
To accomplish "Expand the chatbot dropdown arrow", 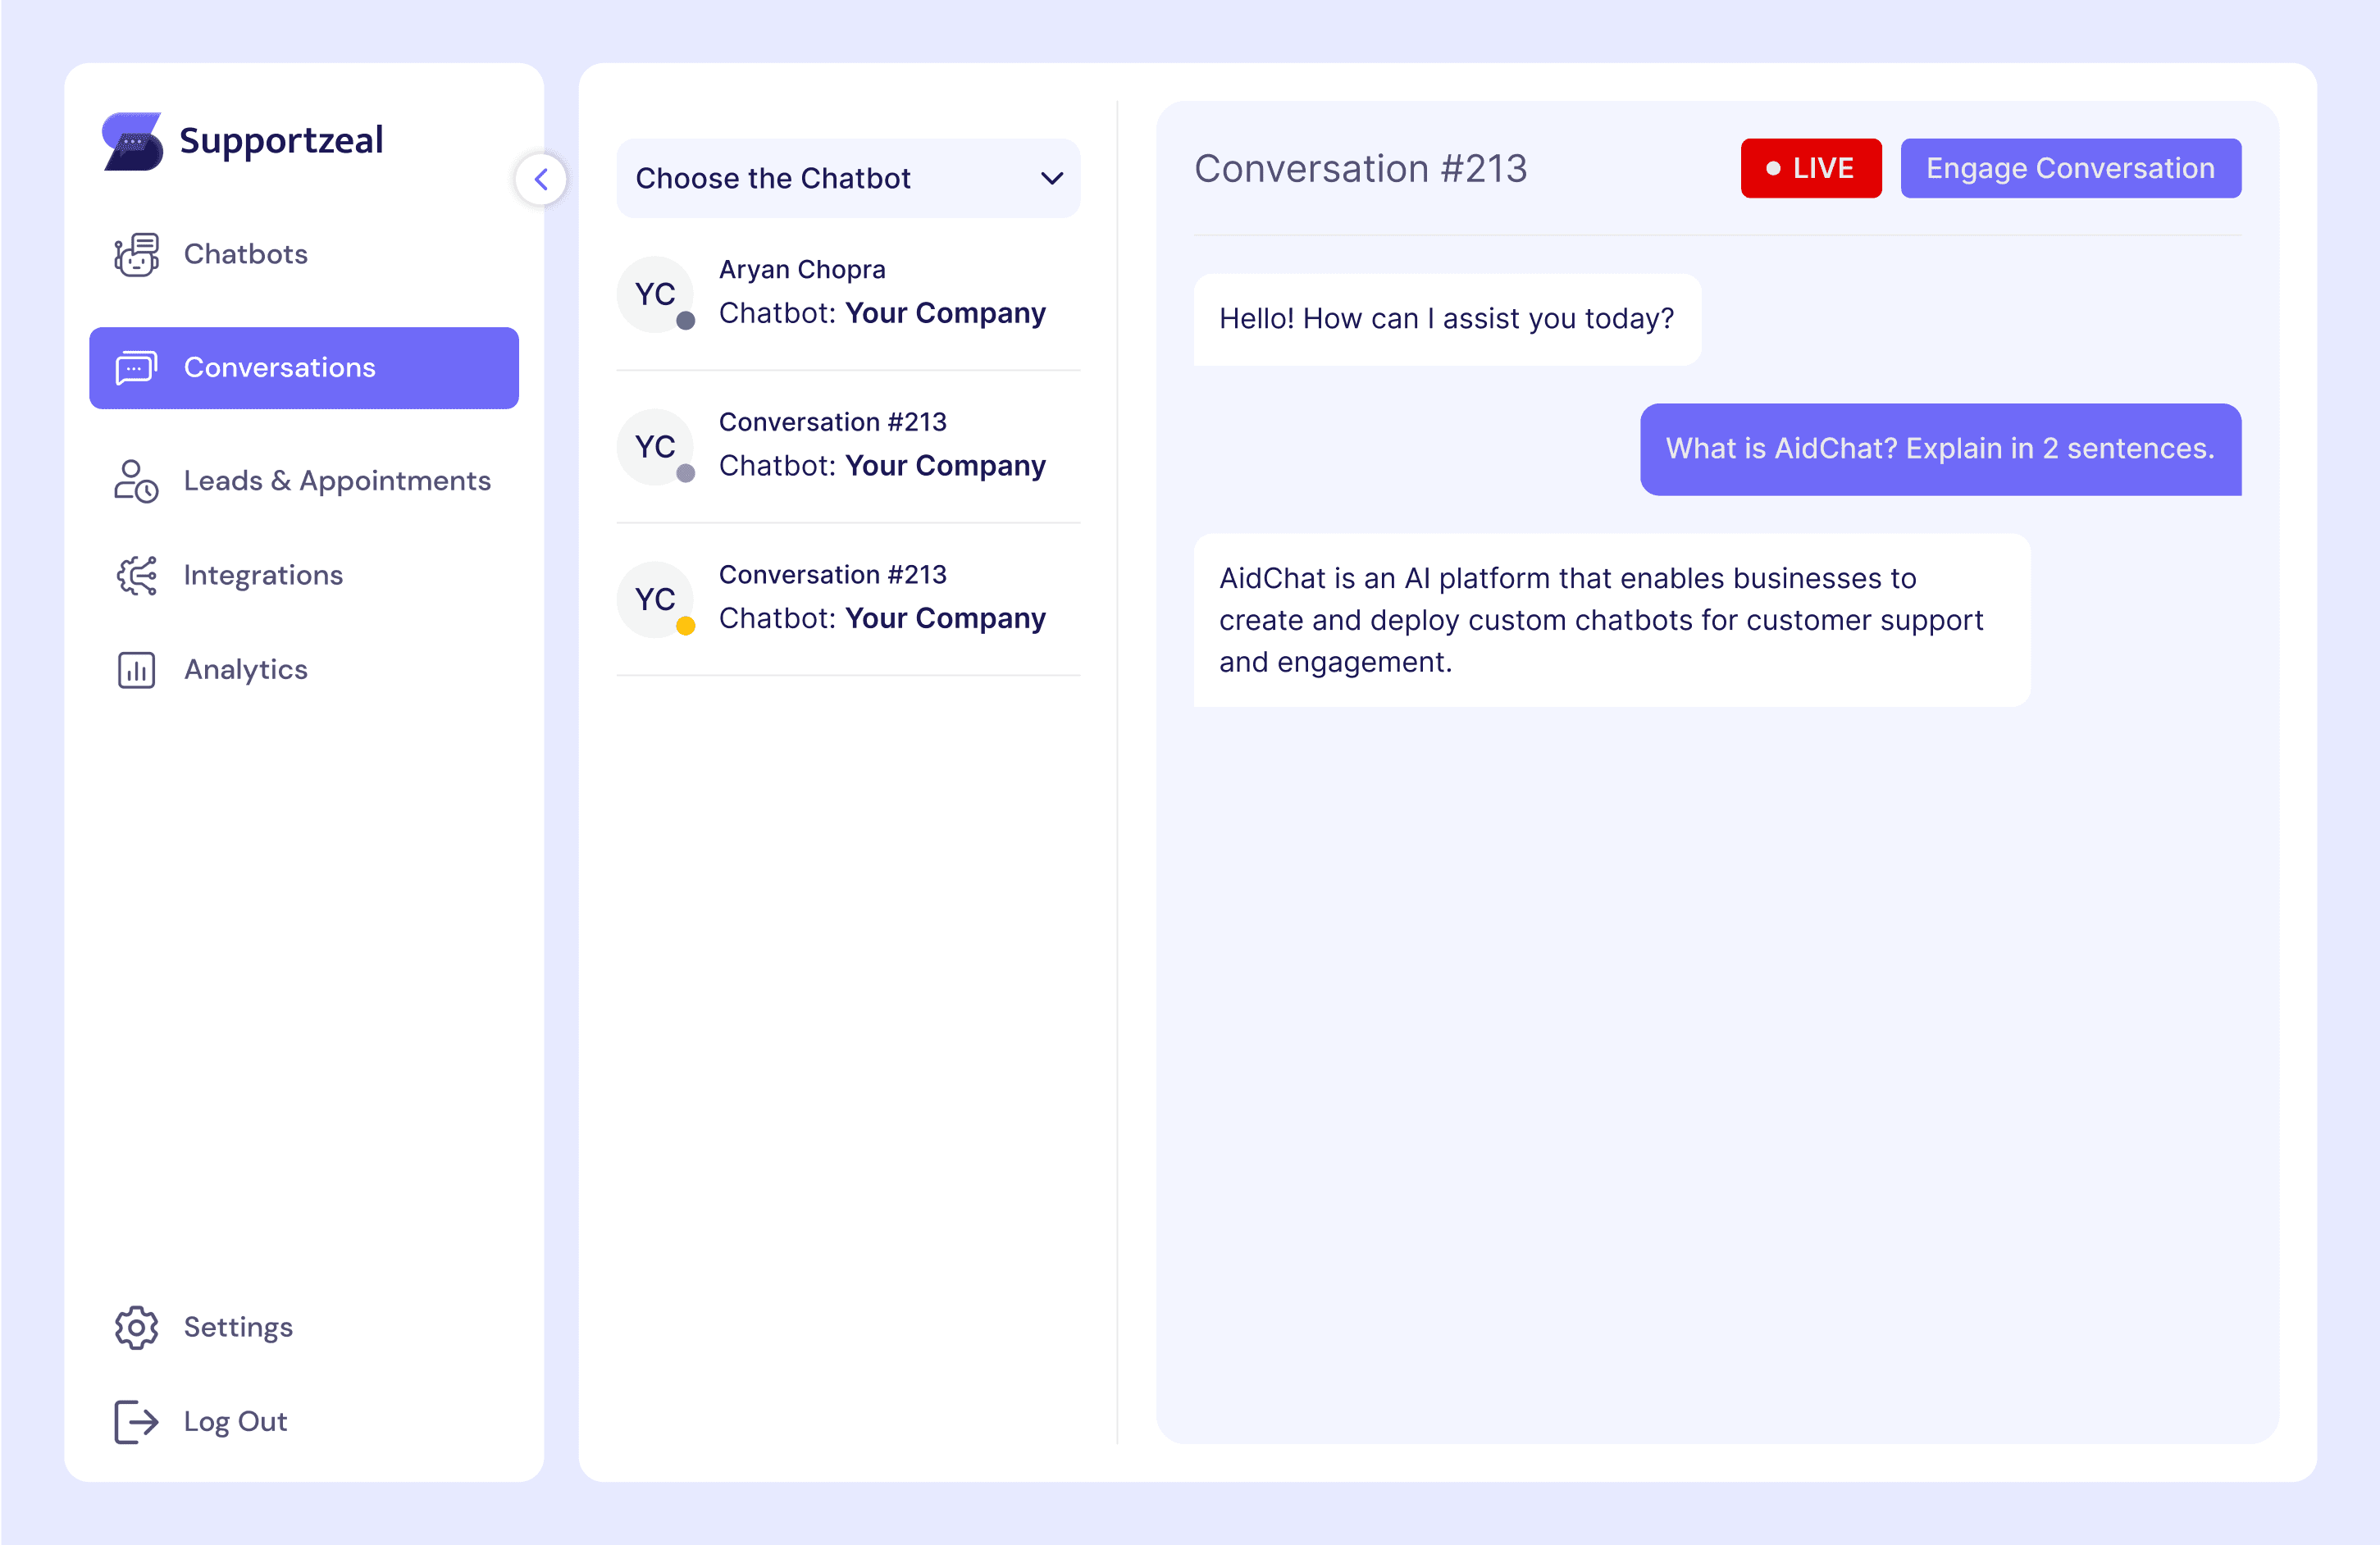I will tap(1051, 178).
